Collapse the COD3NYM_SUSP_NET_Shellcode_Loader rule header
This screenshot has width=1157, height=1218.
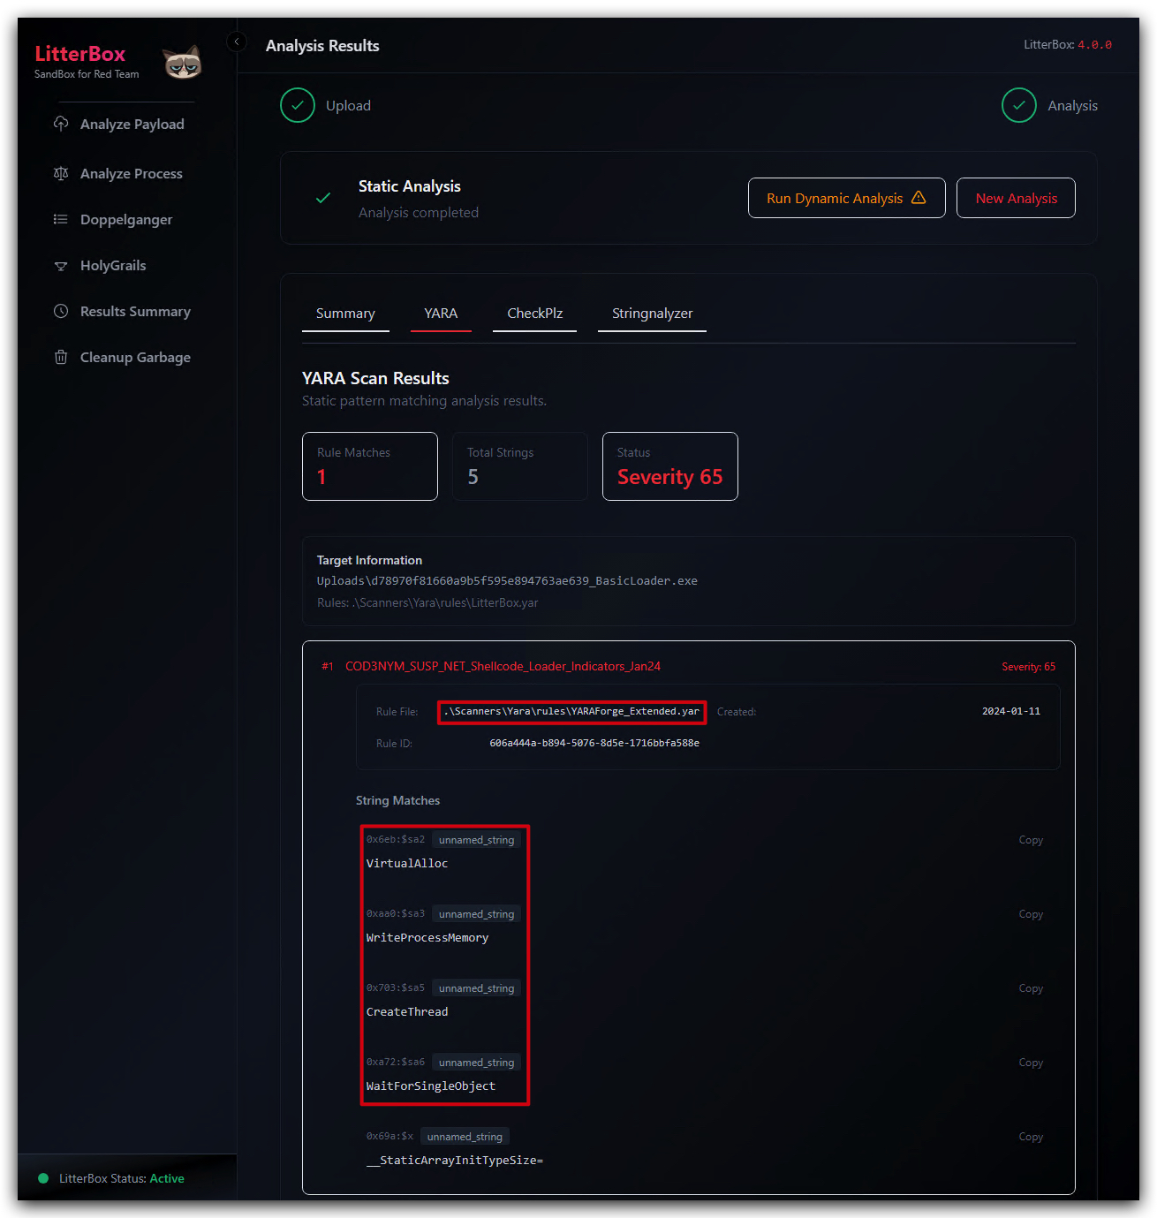tap(688, 666)
